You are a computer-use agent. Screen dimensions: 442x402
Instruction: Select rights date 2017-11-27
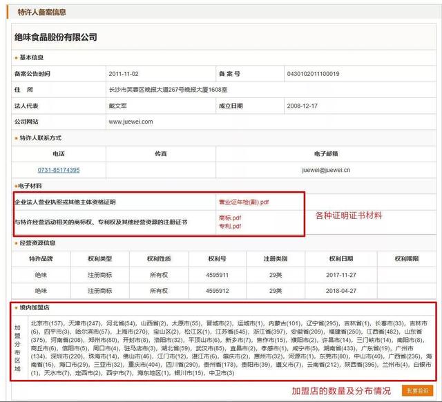pyautogui.click(x=341, y=275)
